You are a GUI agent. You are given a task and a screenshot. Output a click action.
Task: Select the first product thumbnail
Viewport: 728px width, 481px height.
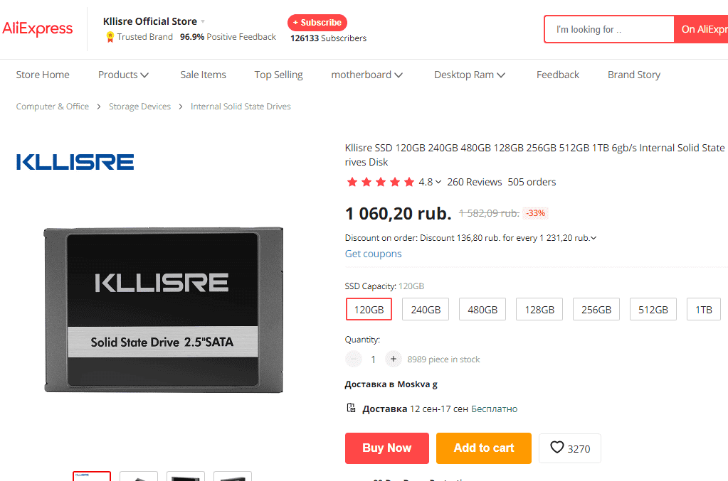(x=92, y=476)
